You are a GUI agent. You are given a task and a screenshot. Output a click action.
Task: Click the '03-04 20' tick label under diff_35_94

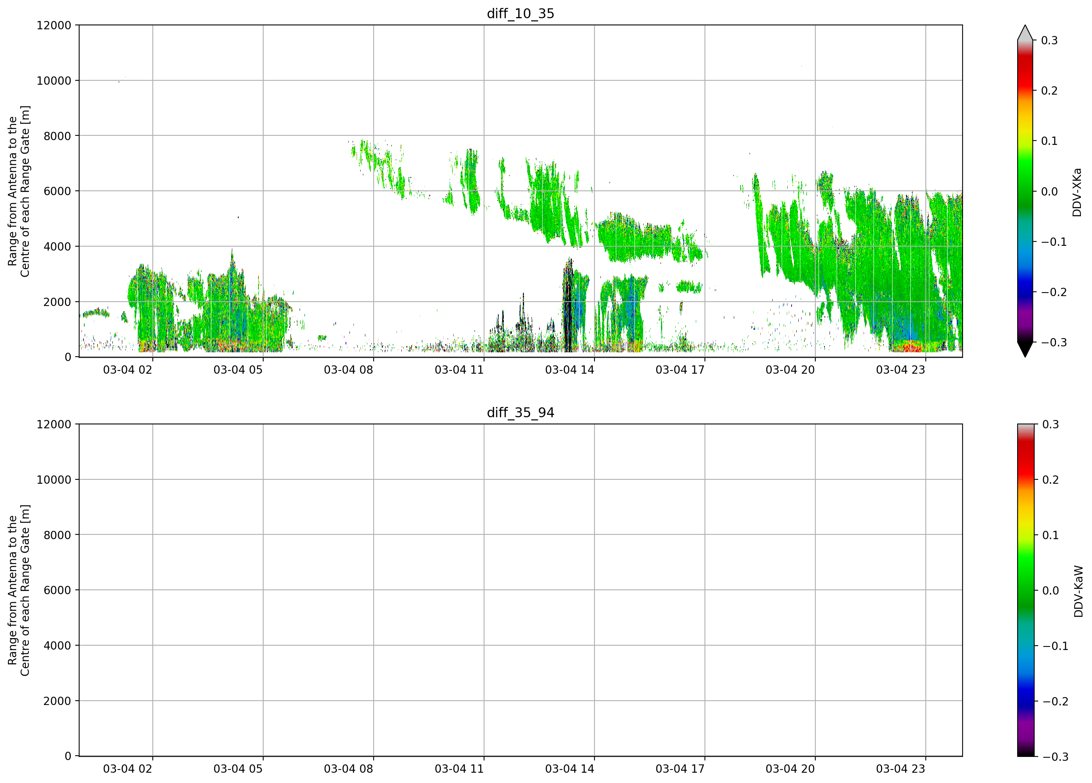pos(790,769)
